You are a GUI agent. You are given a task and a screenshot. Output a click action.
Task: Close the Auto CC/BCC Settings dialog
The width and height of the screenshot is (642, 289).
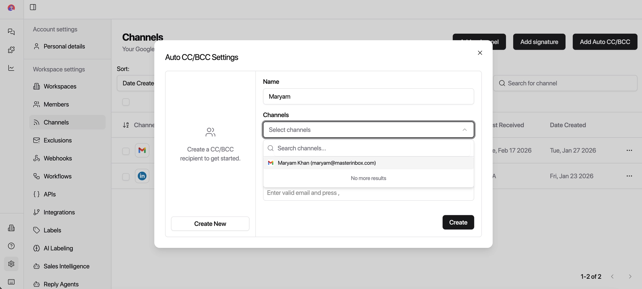pyautogui.click(x=480, y=53)
